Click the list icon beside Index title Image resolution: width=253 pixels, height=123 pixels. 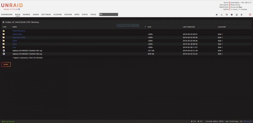click(3, 22)
